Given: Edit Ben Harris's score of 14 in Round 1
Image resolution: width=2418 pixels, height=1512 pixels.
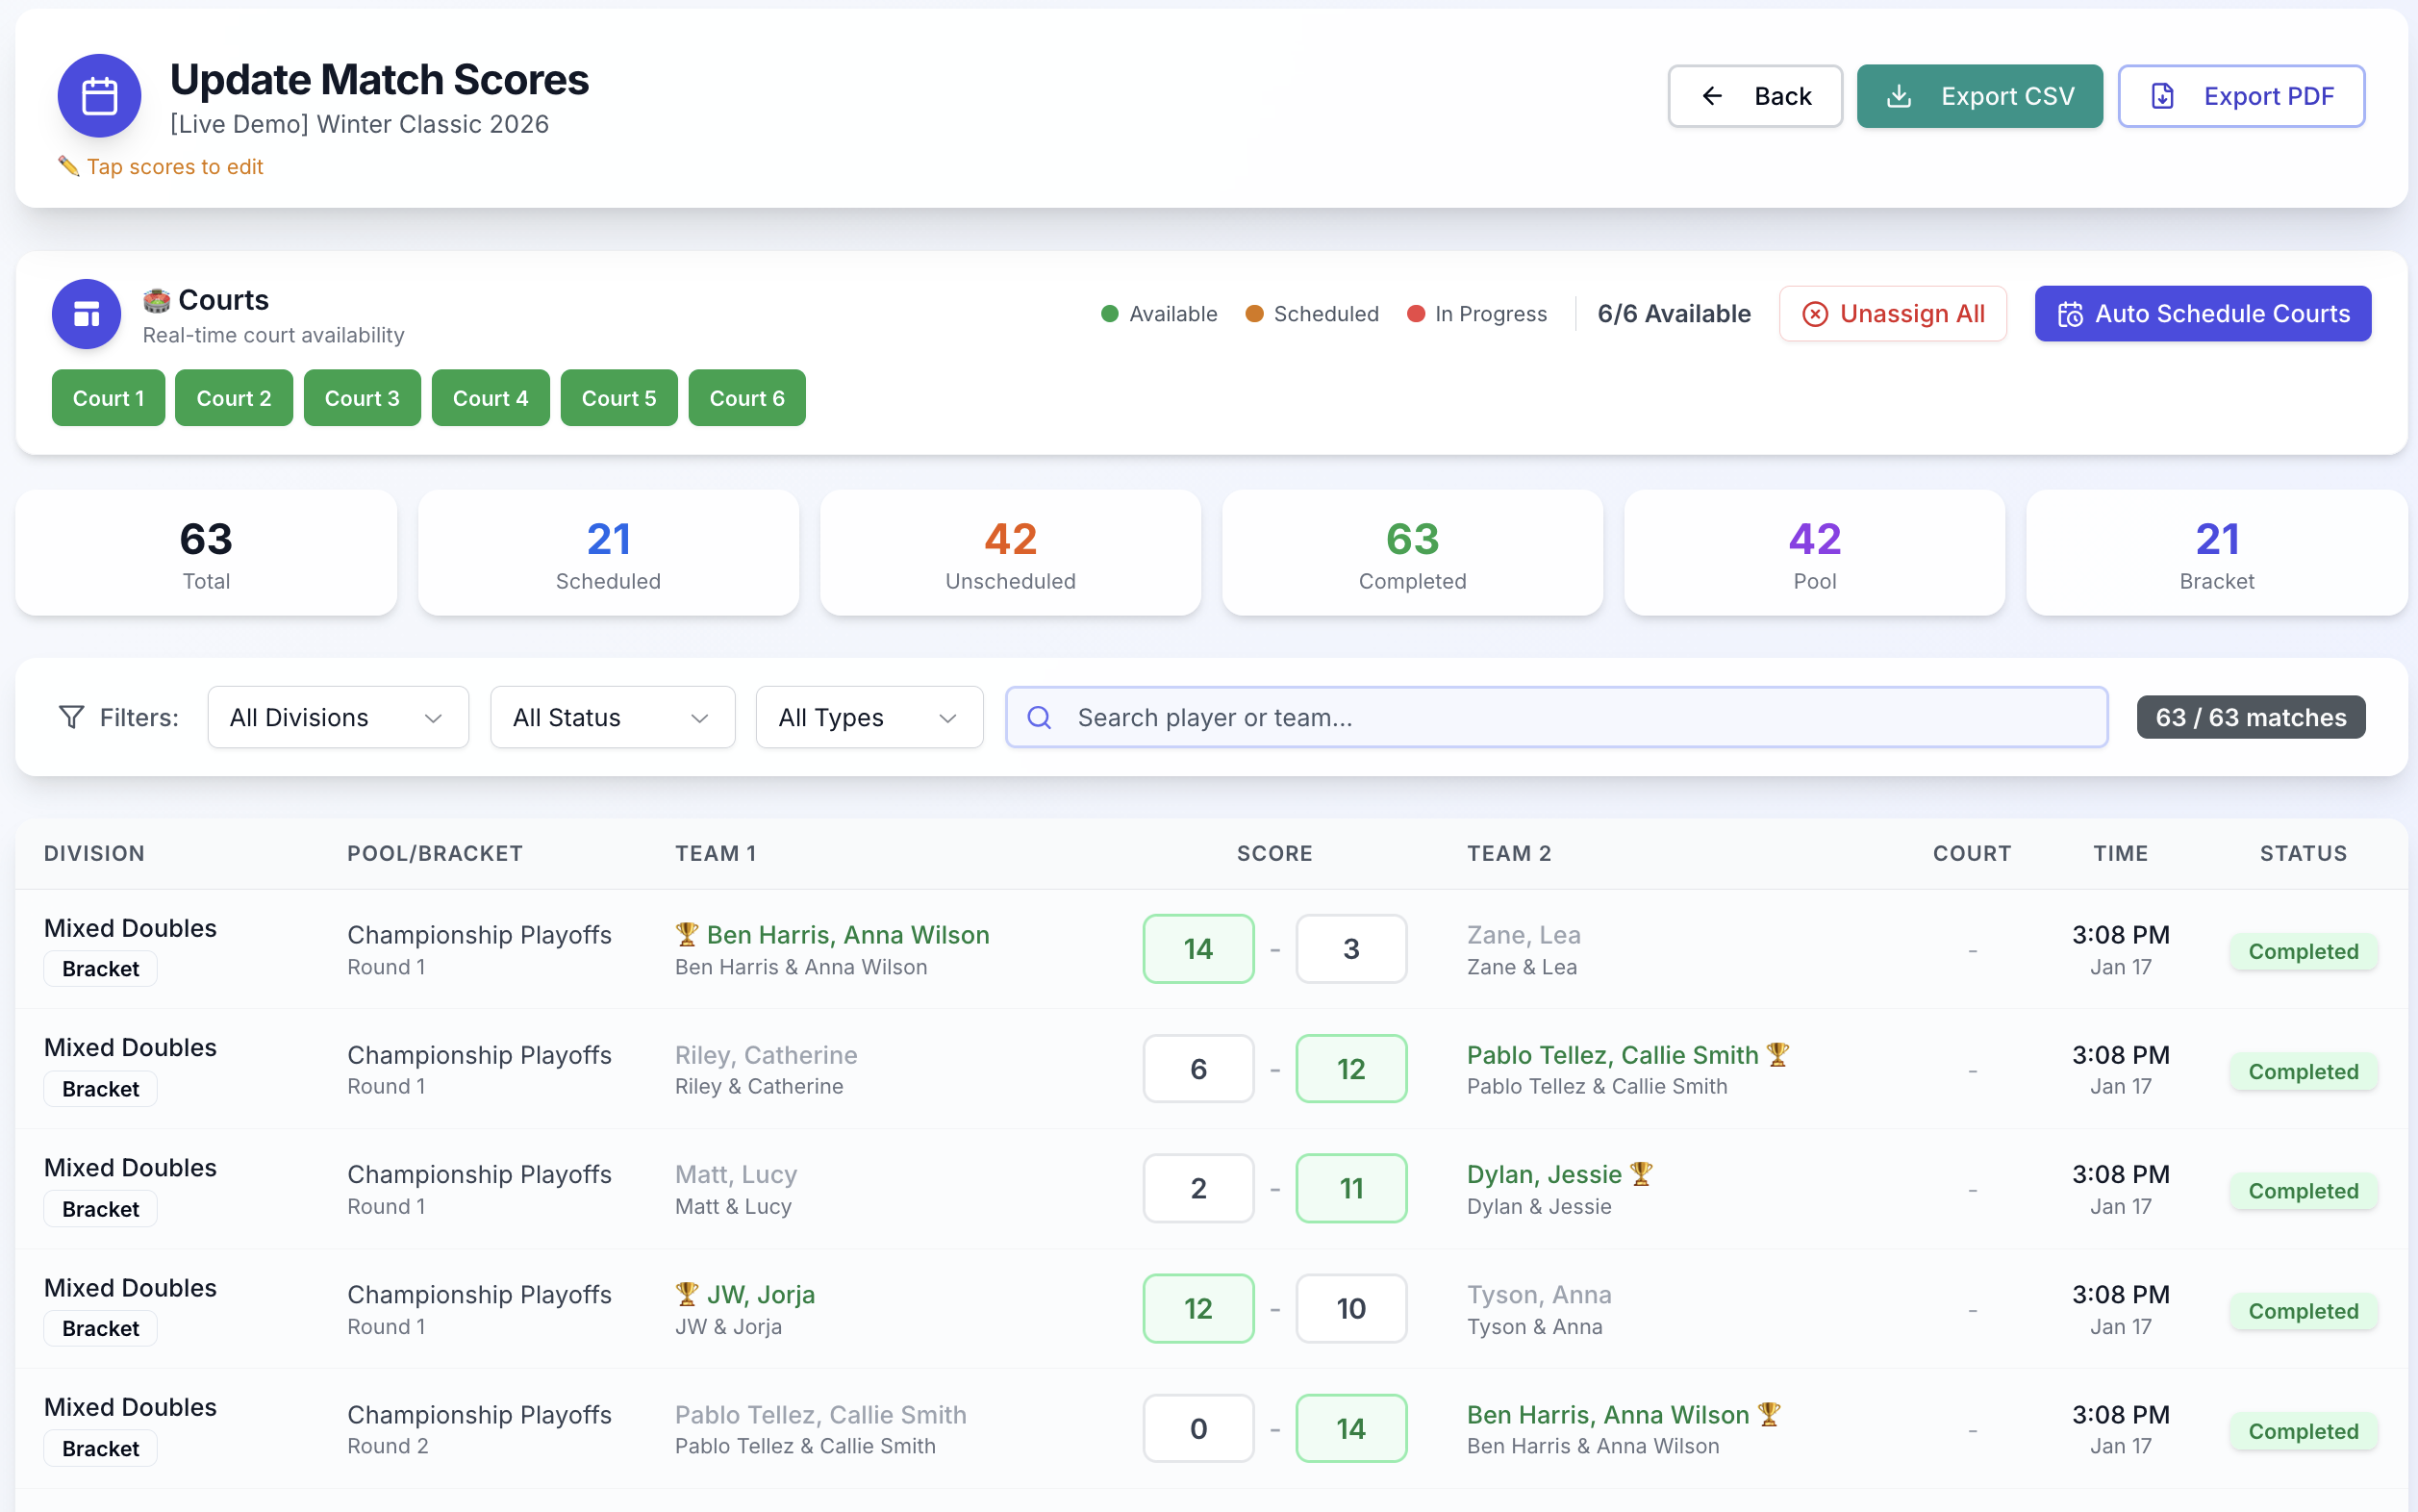Looking at the screenshot, I should [x=1197, y=948].
